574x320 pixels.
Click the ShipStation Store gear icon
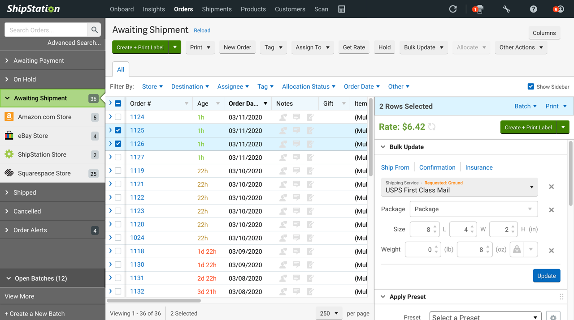tap(9, 154)
